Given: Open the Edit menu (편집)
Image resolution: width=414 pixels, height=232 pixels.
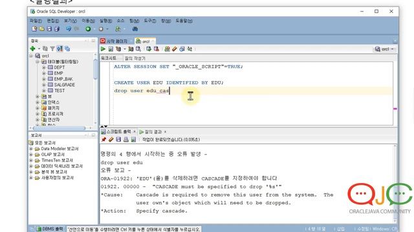Looking at the screenshot, I should tap(53, 21).
